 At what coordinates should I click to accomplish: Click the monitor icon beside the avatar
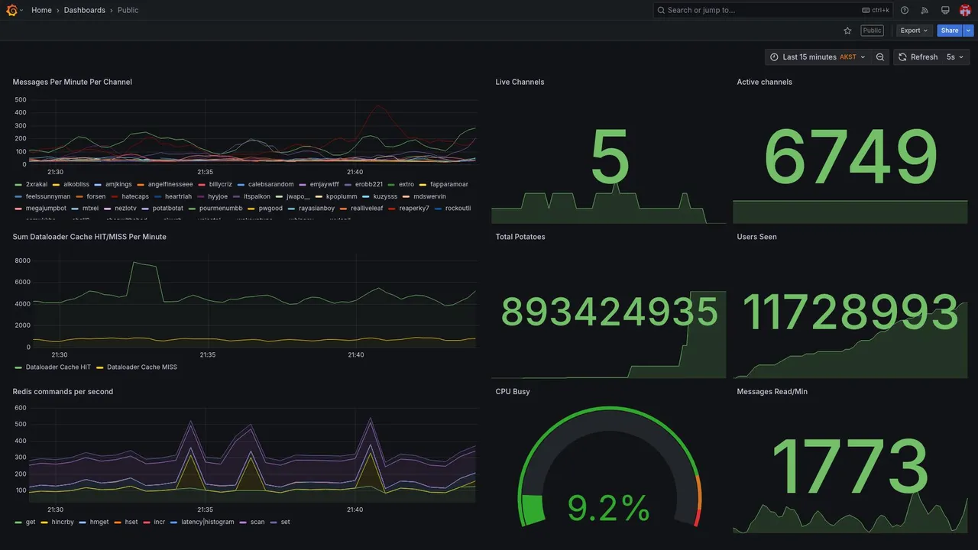(945, 10)
